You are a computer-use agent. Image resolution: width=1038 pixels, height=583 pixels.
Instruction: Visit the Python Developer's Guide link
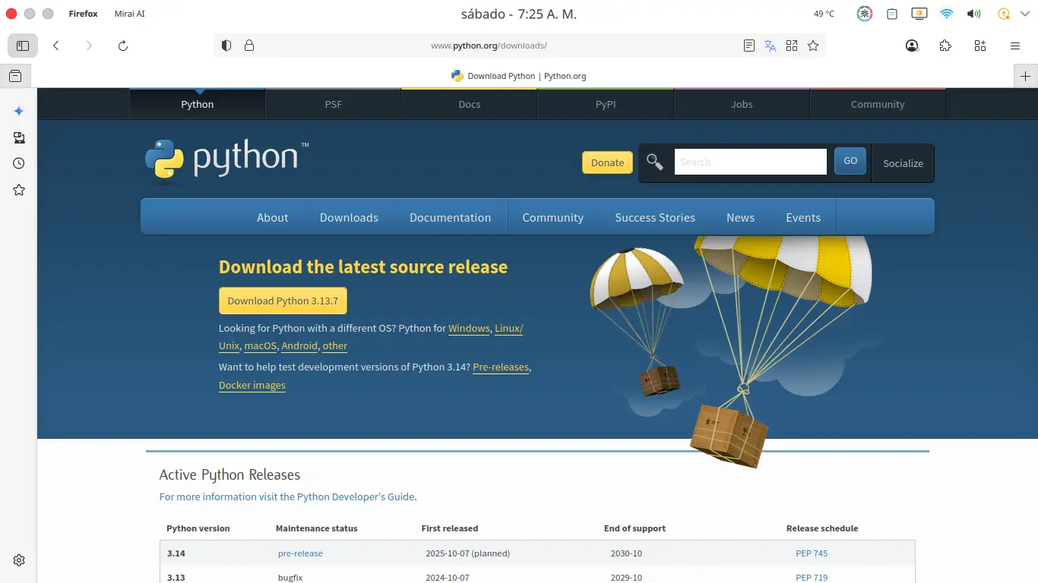click(288, 497)
